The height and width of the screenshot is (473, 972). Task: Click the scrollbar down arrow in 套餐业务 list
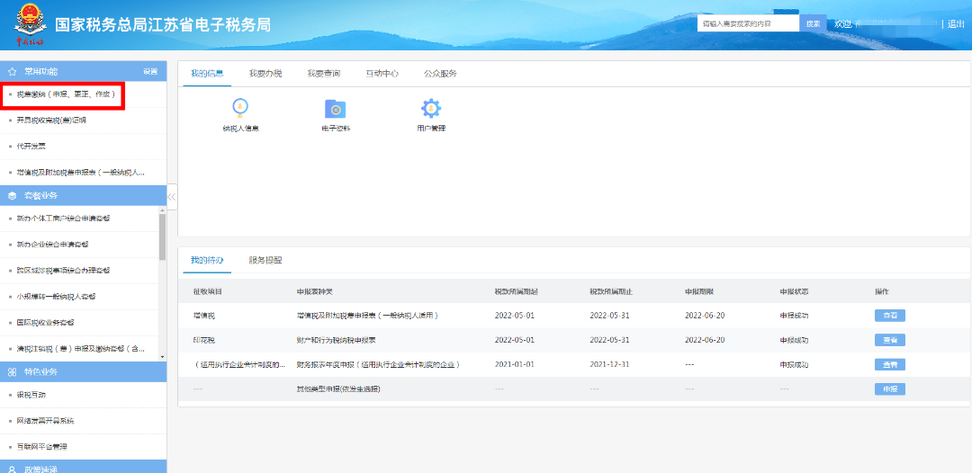pos(162,357)
